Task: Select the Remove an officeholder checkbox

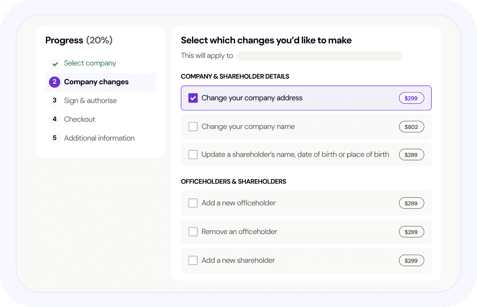Action: tap(193, 232)
